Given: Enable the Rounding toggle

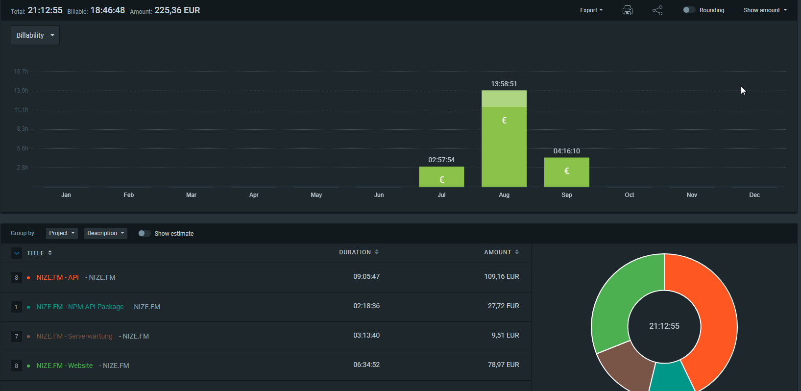Looking at the screenshot, I should click(x=689, y=10).
